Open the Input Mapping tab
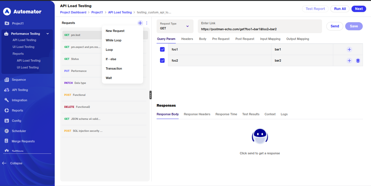This screenshot has width=371, height=186. 270,39
